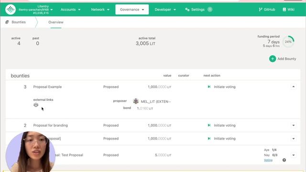
Task: Click the active total 3,005 LIT value
Action: (145, 43)
